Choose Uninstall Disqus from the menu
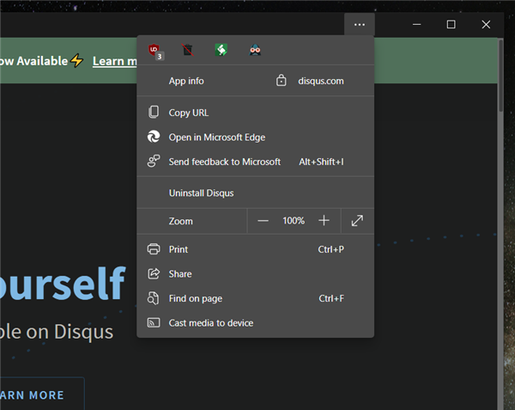515x410 pixels. pyautogui.click(x=201, y=193)
